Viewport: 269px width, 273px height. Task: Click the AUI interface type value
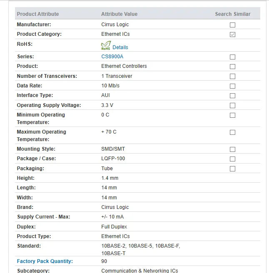click(x=106, y=95)
